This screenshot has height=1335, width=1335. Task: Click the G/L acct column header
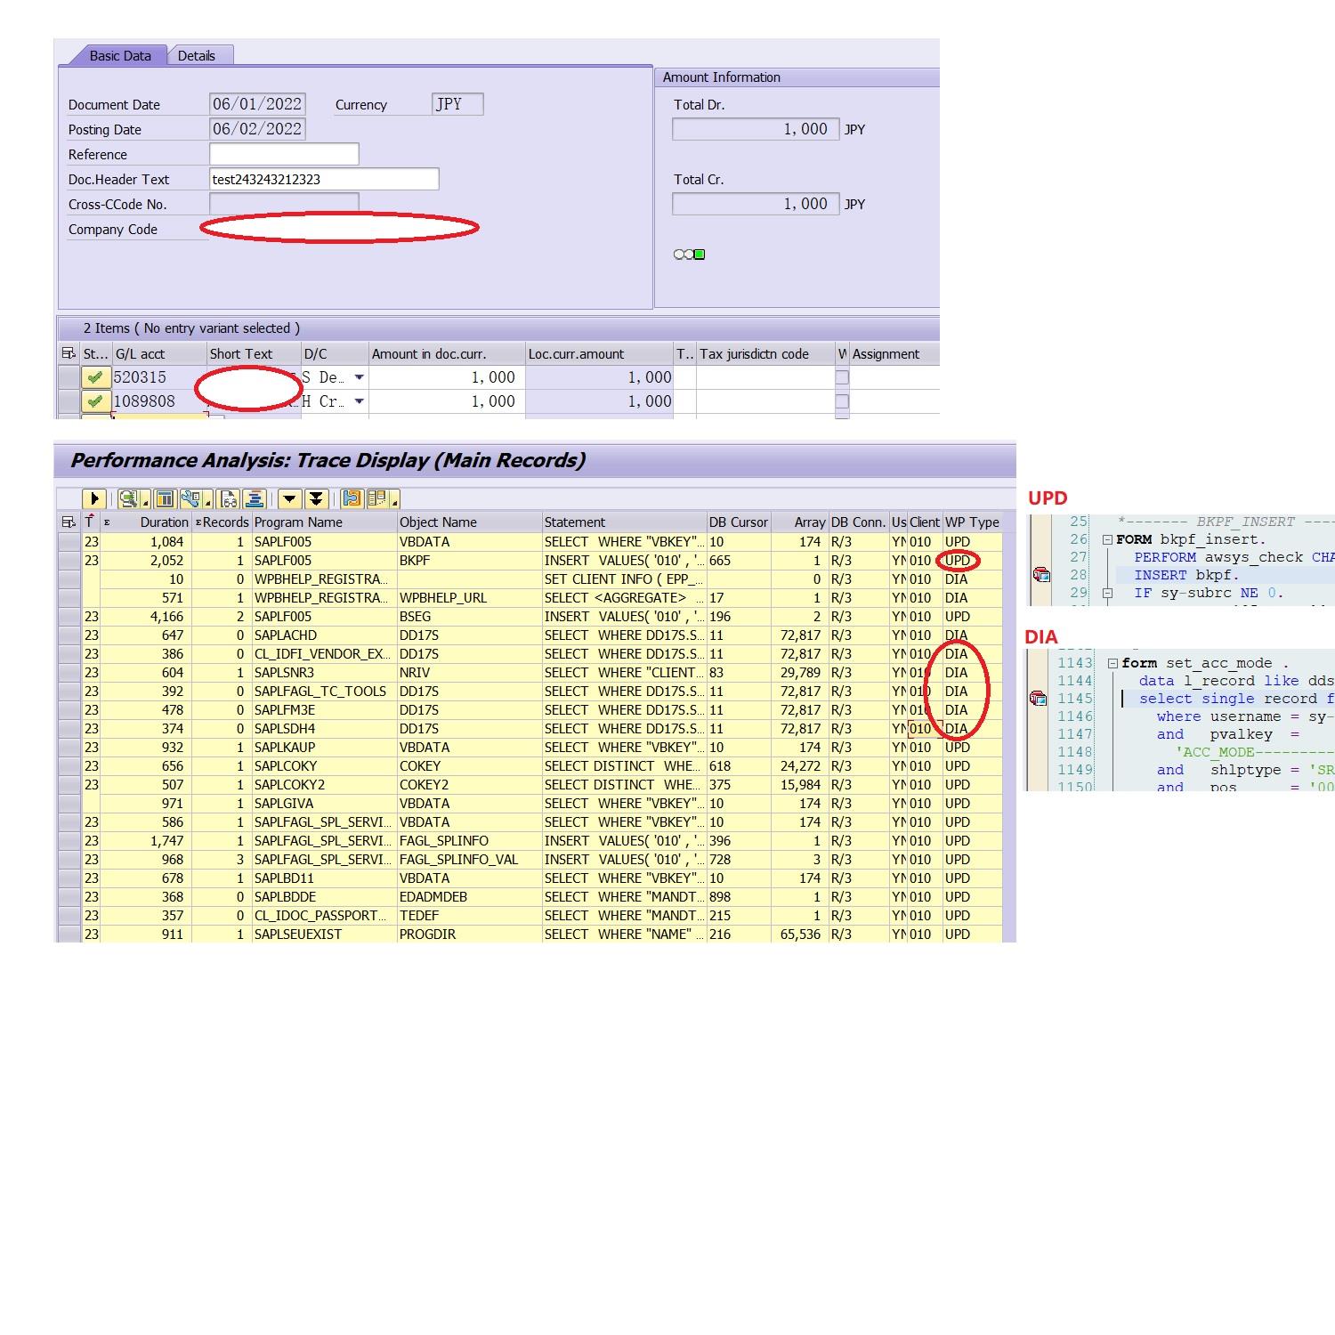coord(159,353)
